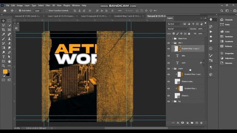Viewport: 237px width, 133px height.
Task: Open the three-dots more options in options bar
Action: 120,11
